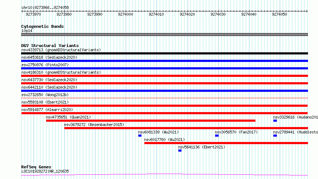Open nsv3056570 (Fan2017) variant label
The image size is (318, 179).
[236, 132]
